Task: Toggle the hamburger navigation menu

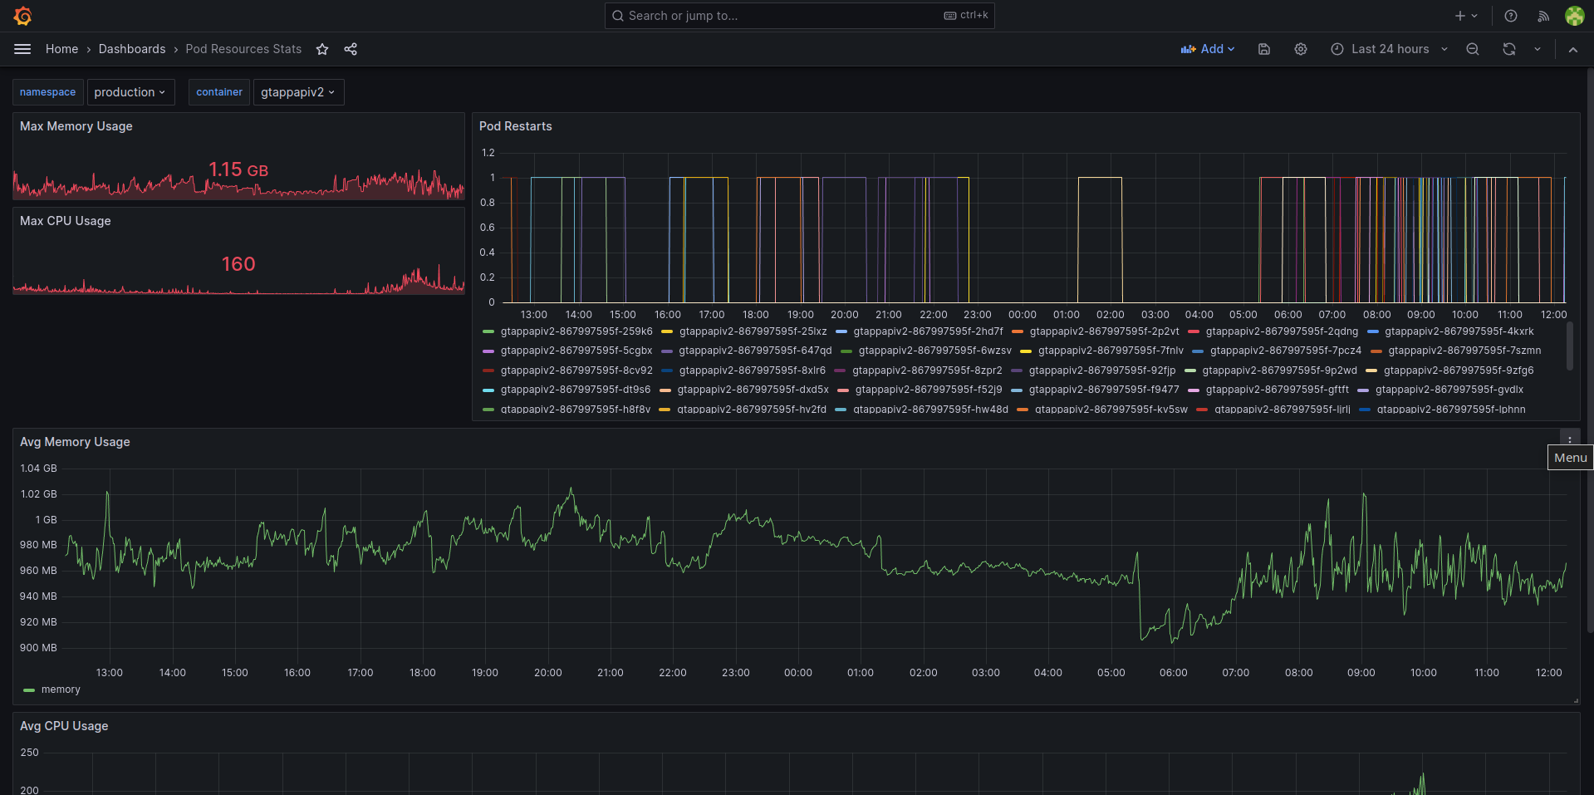Action: pyautogui.click(x=22, y=49)
